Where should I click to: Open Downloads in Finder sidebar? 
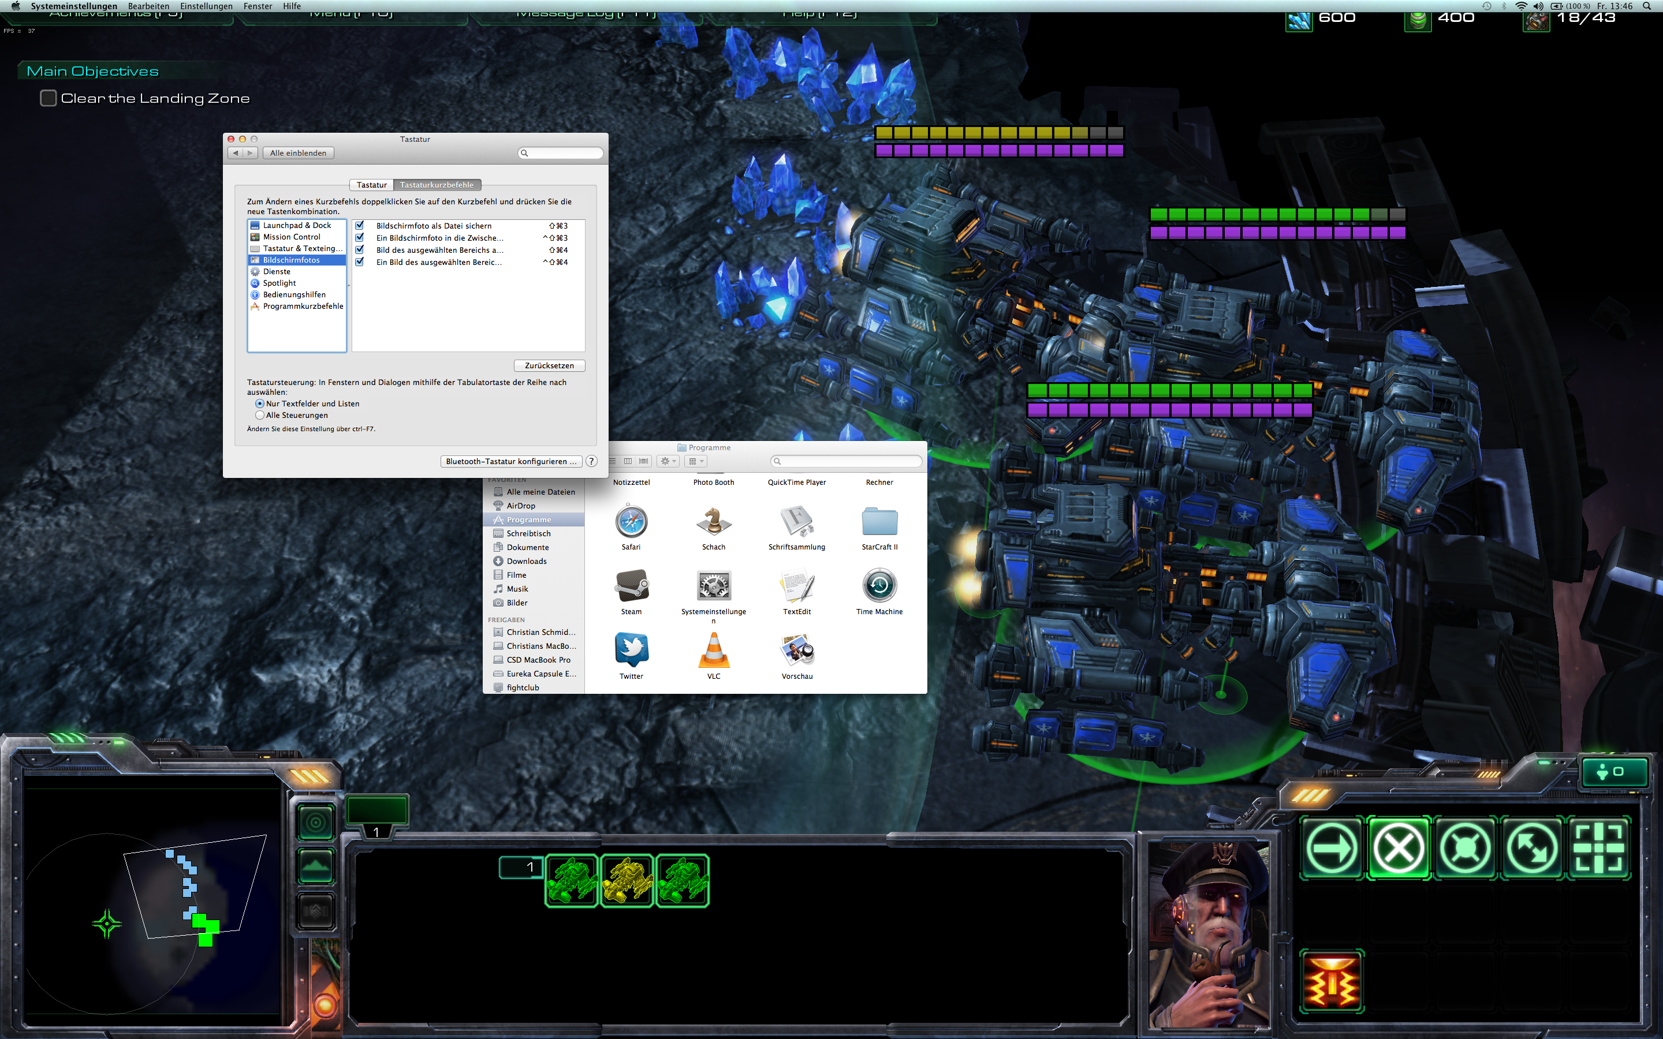(534, 562)
